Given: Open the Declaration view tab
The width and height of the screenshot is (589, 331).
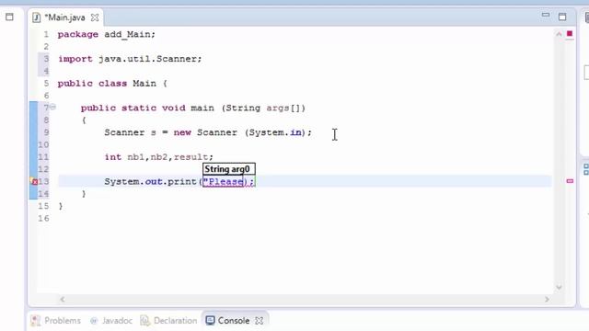Looking at the screenshot, I should click(x=168, y=321).
